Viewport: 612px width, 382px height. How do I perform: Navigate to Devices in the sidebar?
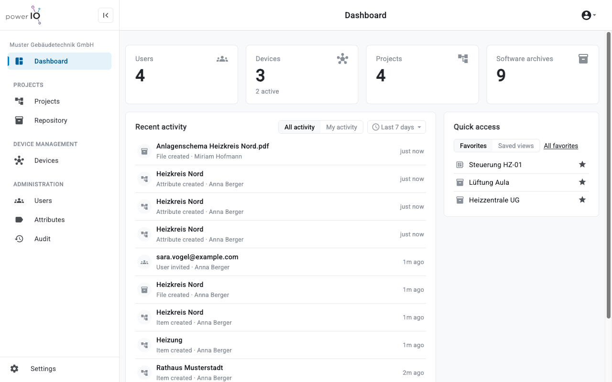tap(60, 160)
